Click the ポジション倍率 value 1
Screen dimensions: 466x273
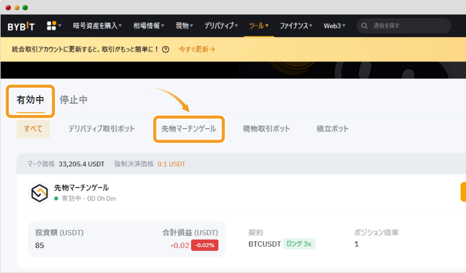356,244
